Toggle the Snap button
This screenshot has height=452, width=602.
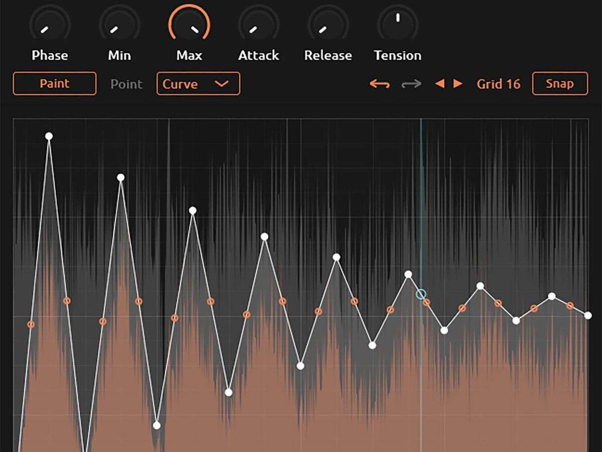click(559, 83)
